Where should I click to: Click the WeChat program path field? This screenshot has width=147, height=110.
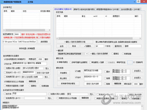click(20, 41)
